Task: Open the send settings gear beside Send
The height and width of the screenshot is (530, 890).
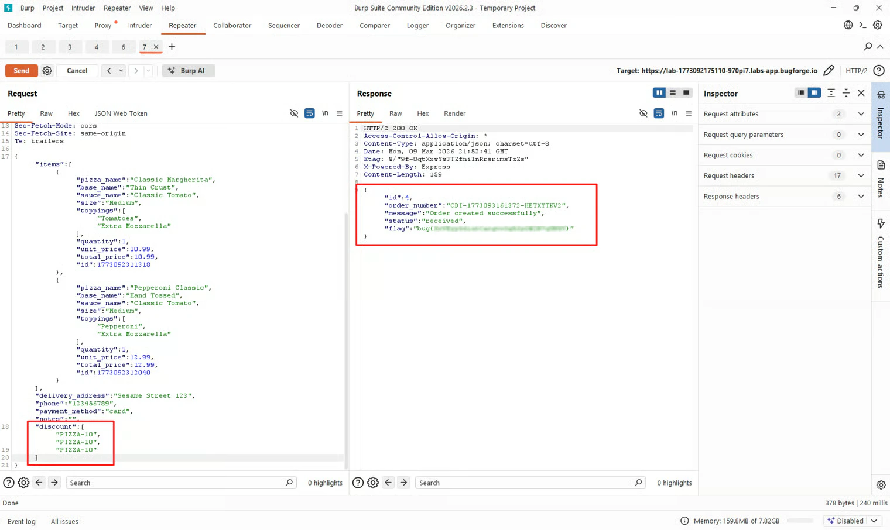Action: 47,71
